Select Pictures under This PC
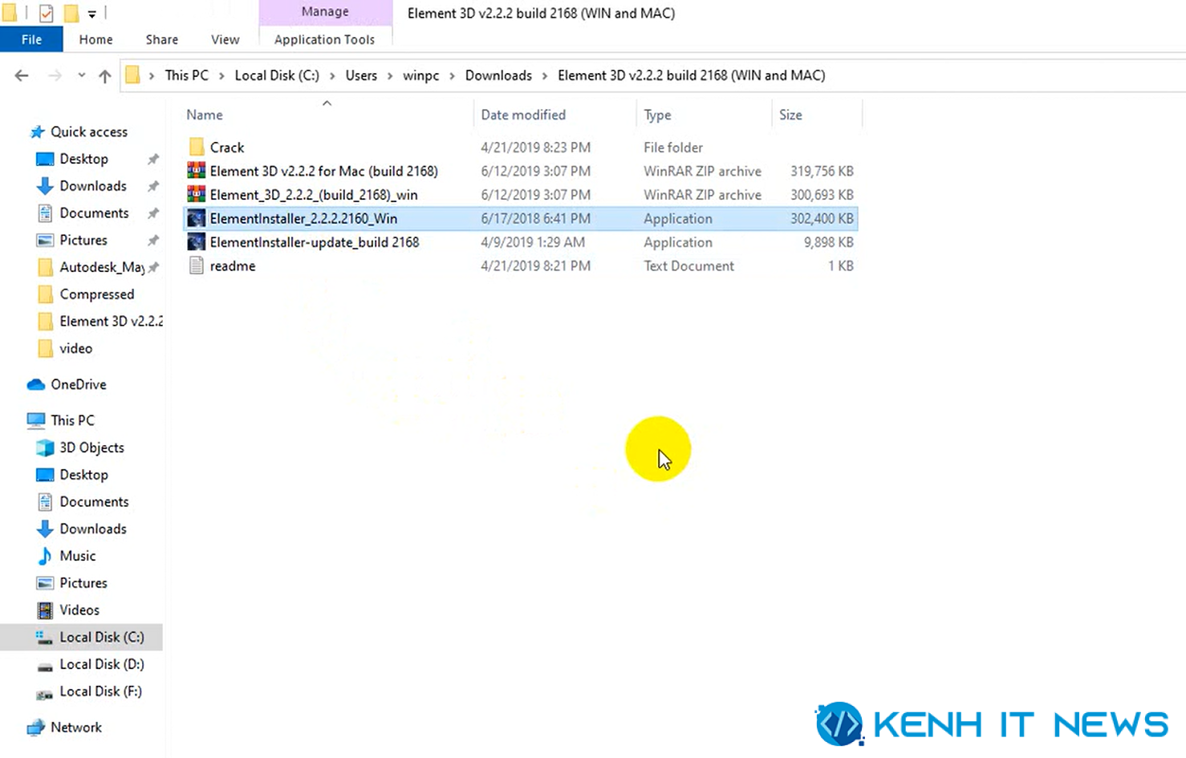1186x758 pixels. [83, 583]
